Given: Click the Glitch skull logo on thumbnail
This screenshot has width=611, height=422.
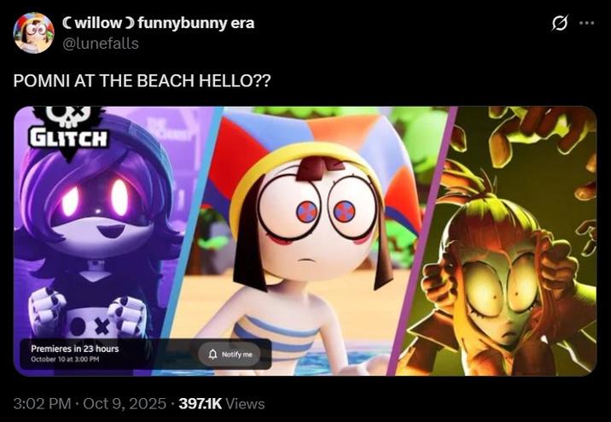Looking at the screenshot, I should (x=68, y=116).
